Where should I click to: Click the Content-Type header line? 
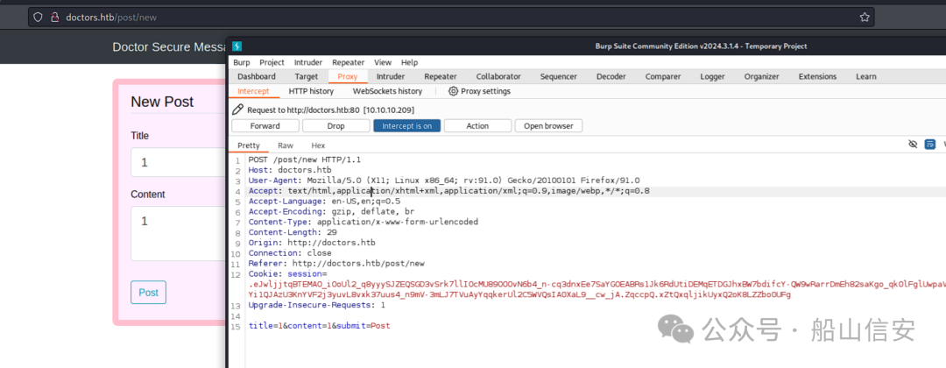pyautogui.click(x=364, y=222)
